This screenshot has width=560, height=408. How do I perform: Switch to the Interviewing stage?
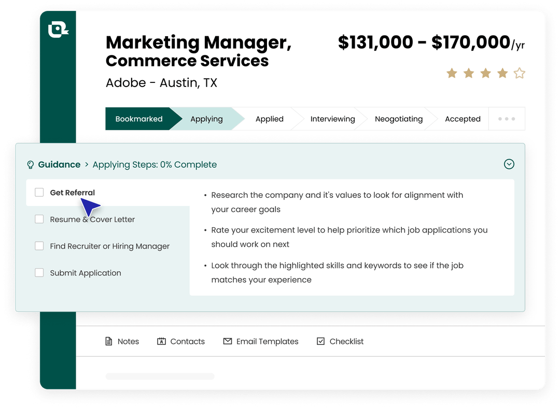pos(332,119)
